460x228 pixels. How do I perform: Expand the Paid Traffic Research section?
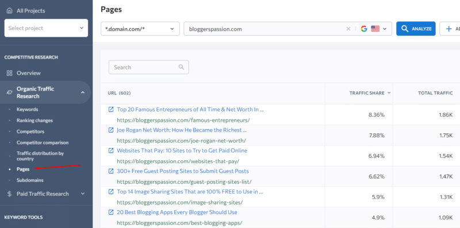point(83,194)
